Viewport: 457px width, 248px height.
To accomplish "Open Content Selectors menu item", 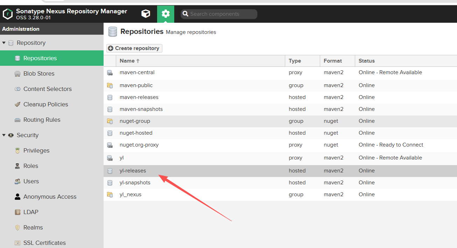I will point(52,89).
